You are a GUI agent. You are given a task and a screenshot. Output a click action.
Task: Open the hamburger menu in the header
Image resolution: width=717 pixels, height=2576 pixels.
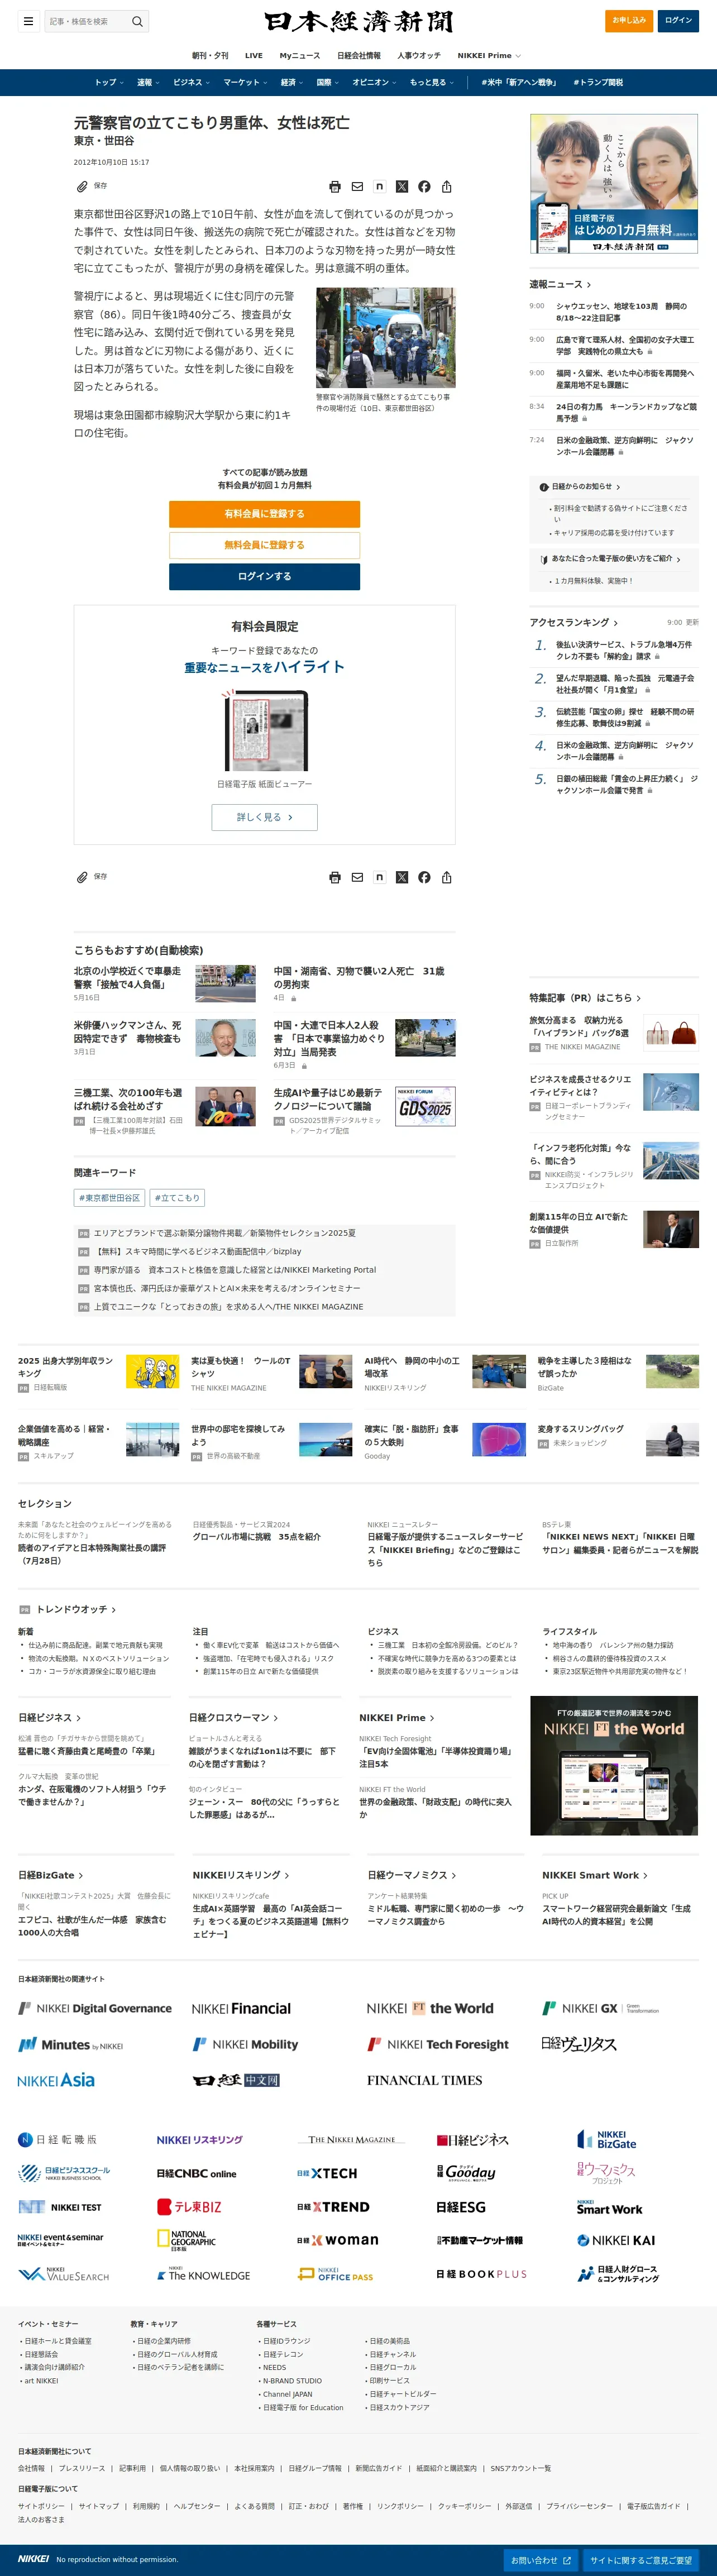pos(28,21)
